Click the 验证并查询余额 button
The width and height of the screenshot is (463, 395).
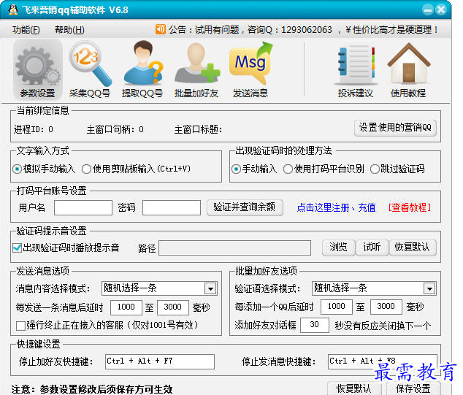click(x=245, y=207)
